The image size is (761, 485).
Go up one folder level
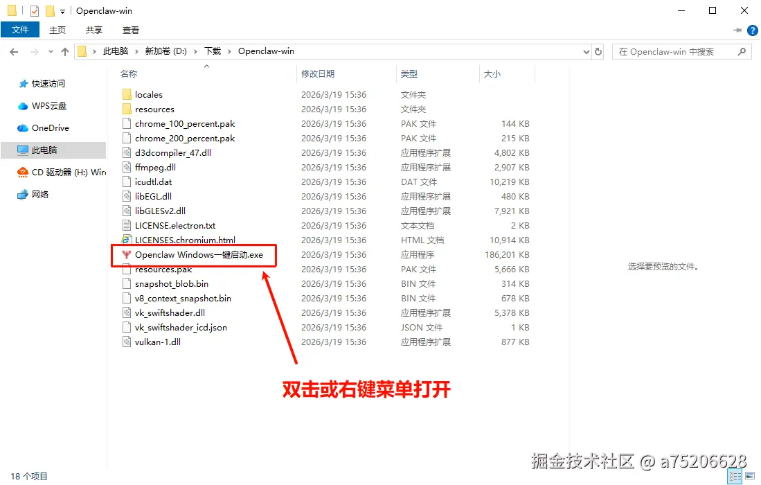[x=65, y=51]
